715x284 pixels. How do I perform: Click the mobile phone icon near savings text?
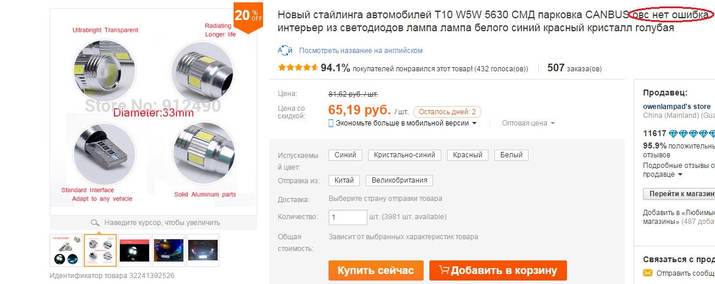tap(331, 123)
